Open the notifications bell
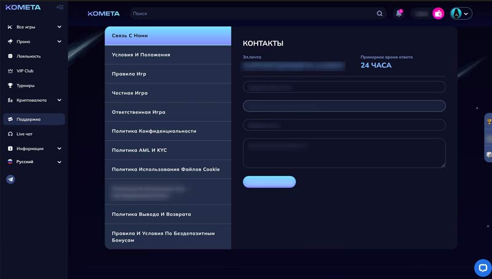 point(399,13)
